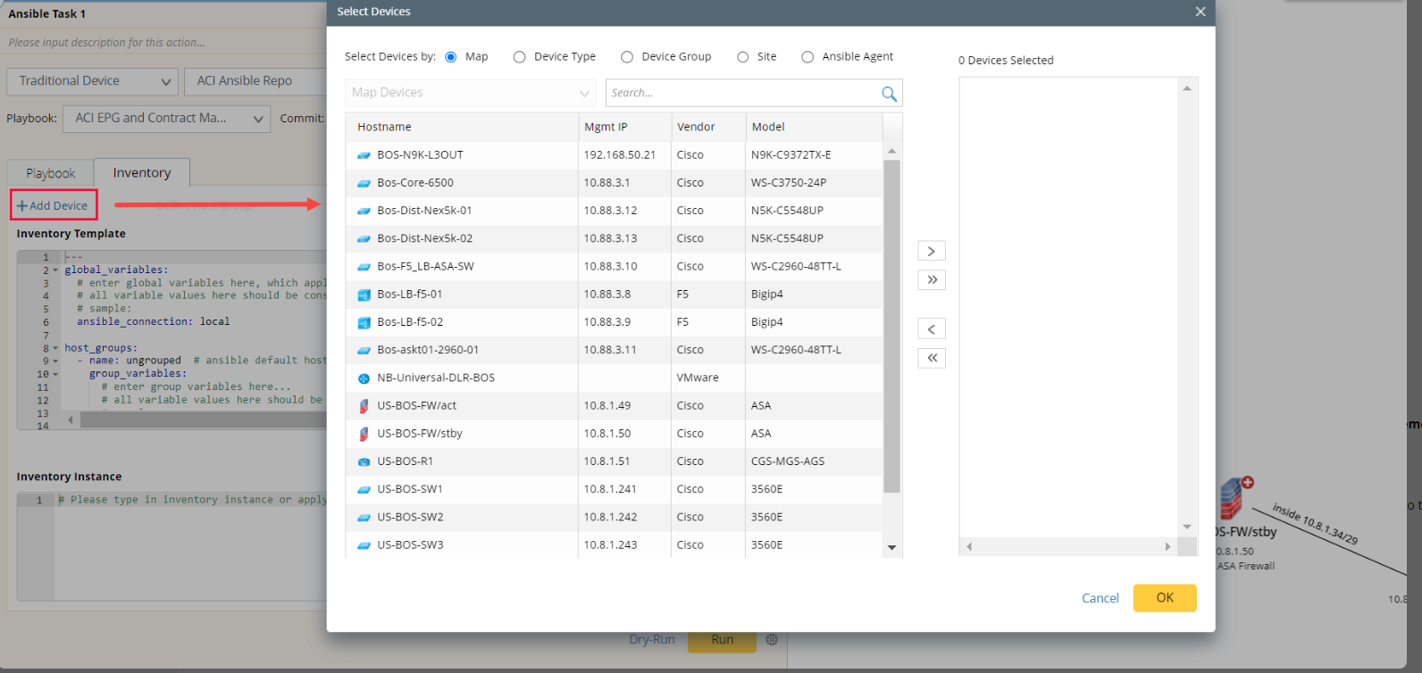Screen dimensions: 1422x673
Task: Select the Device Type radio button
Action: 520,57
